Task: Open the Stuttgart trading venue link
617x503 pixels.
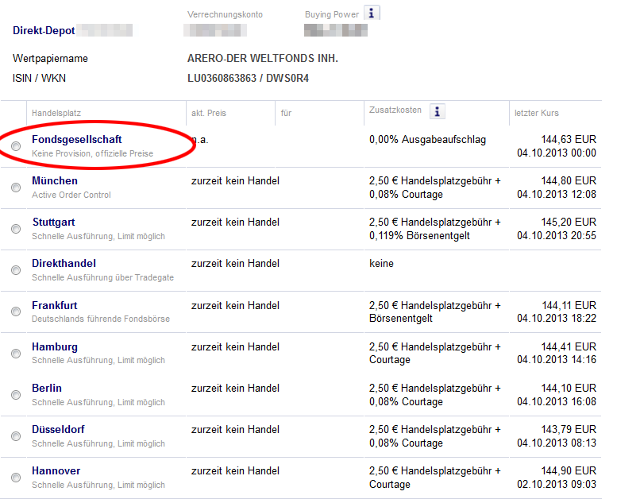Action: click(53, 222)
